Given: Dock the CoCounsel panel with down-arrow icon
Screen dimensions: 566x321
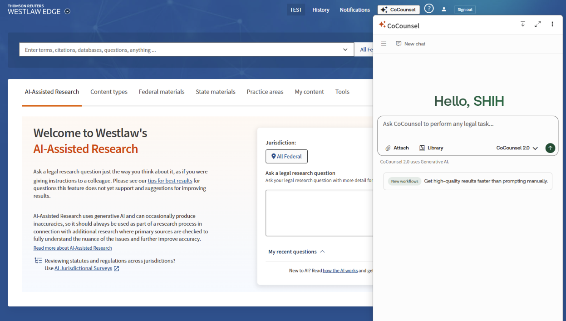Looking at the screenshot, I should [523, 24].
